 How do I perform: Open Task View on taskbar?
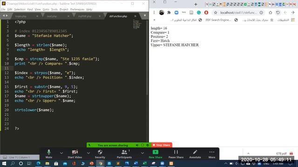pos(29,163)
